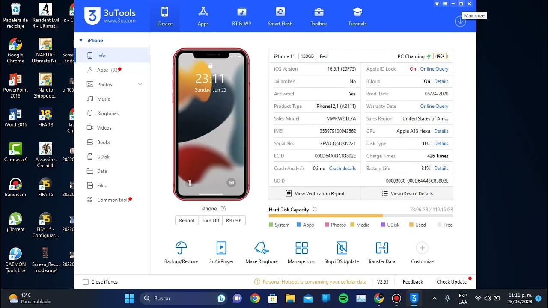Open View Verification Report
This screenshot has height=308, width=548.
315,194
